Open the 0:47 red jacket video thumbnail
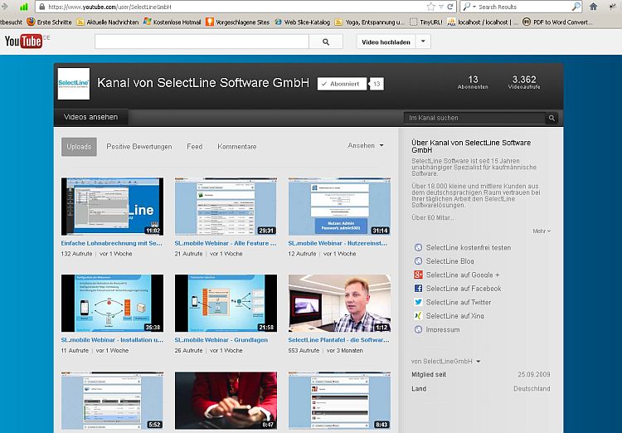This screenshot has height=433, width=622. 226,401
